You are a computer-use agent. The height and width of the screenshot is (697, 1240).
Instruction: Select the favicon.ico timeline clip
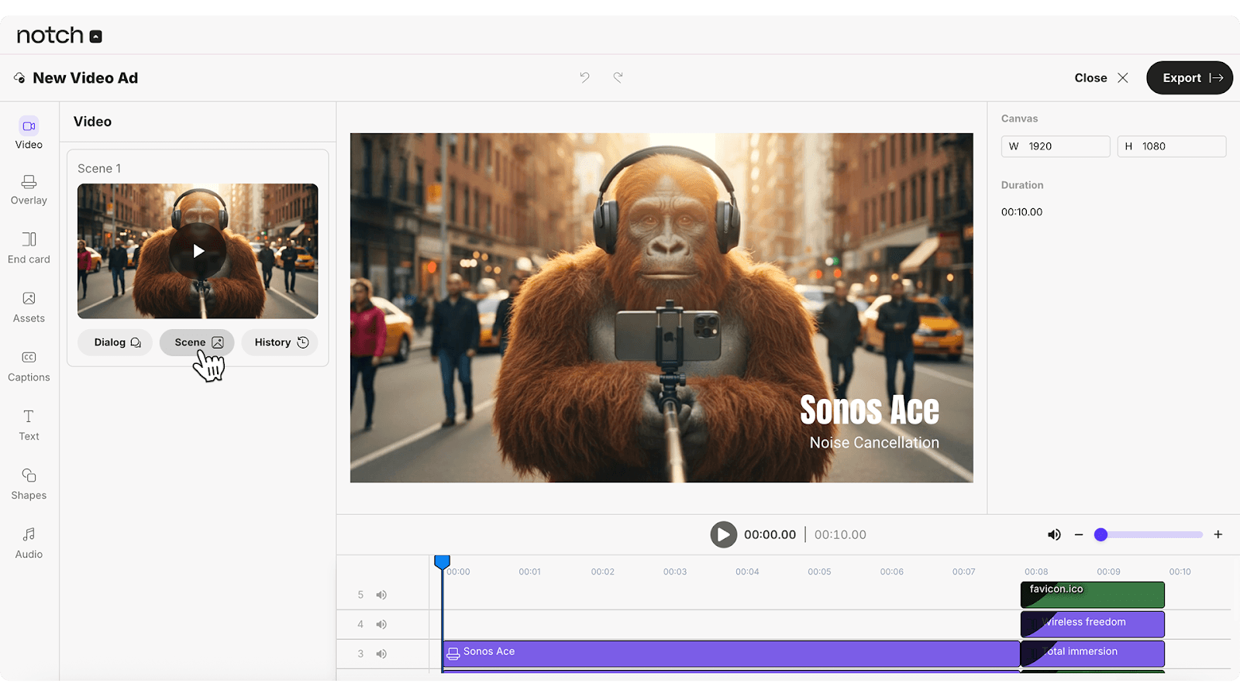1093,595
